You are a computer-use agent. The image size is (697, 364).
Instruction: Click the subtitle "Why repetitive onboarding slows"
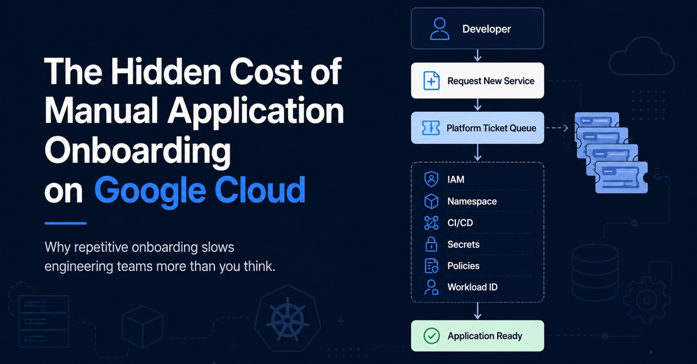tap(139, 247)
